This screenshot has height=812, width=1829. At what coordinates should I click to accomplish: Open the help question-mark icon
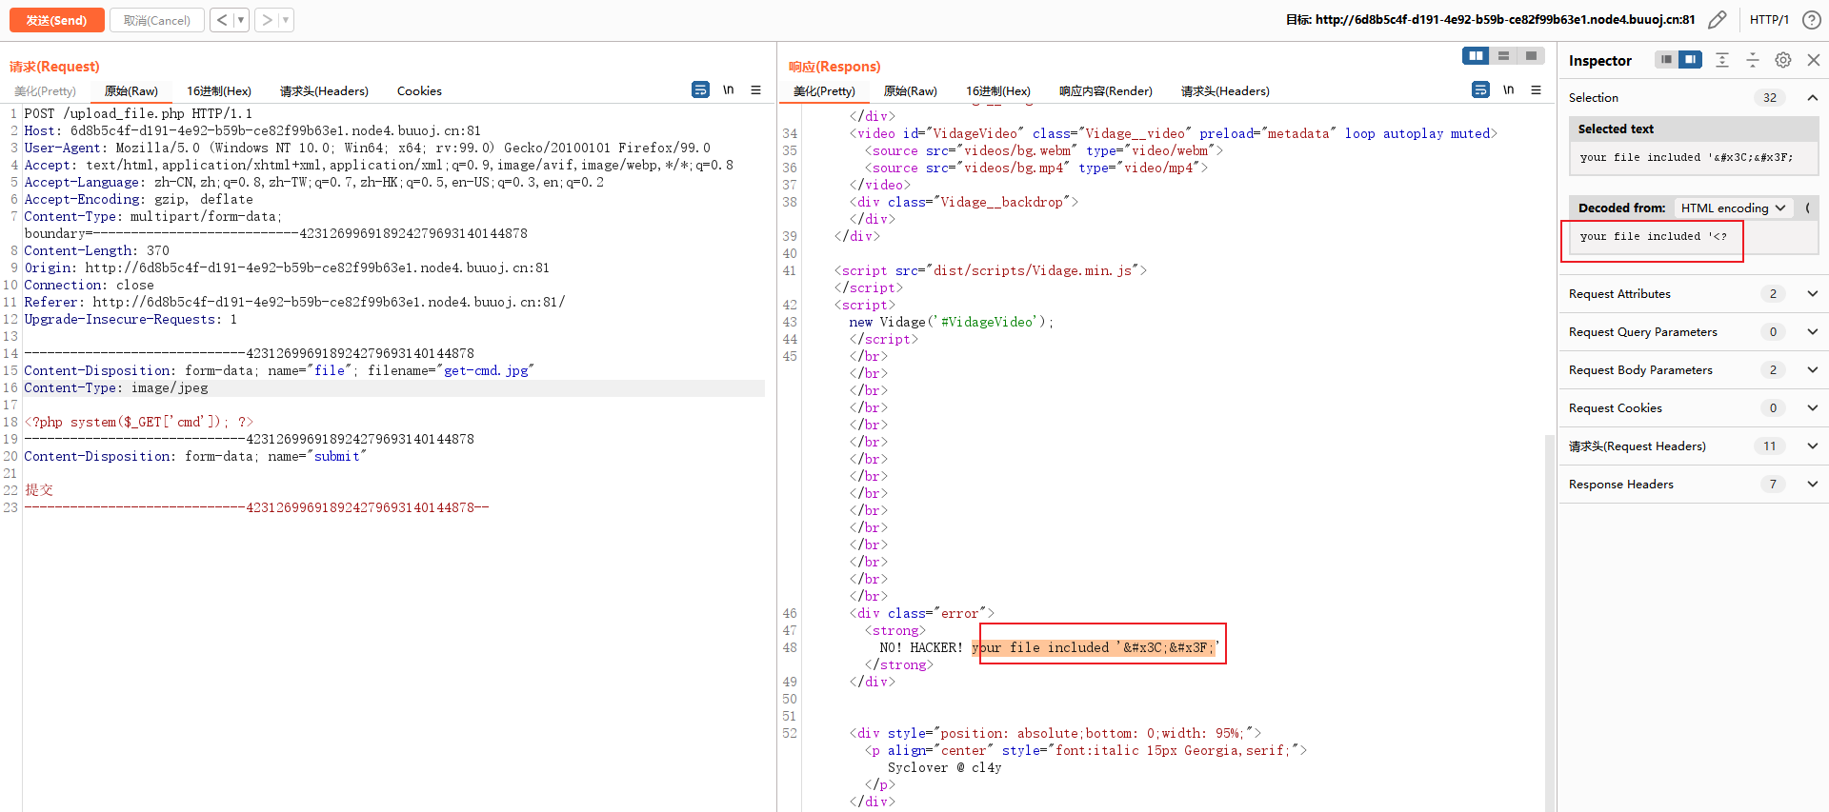[1811, 20]
